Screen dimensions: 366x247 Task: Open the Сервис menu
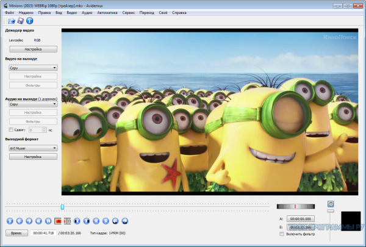click(x=128, y=13)
